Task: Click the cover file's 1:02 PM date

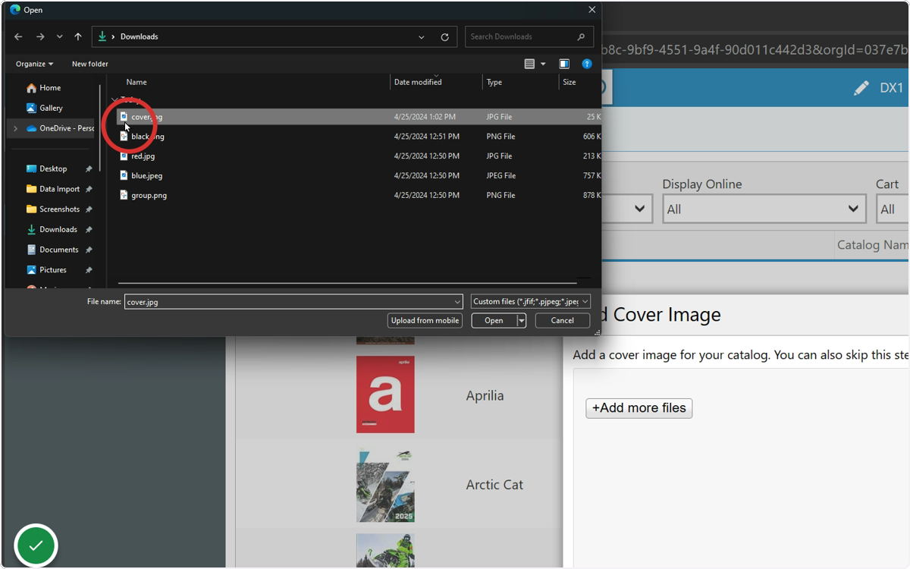Action: 425,117
